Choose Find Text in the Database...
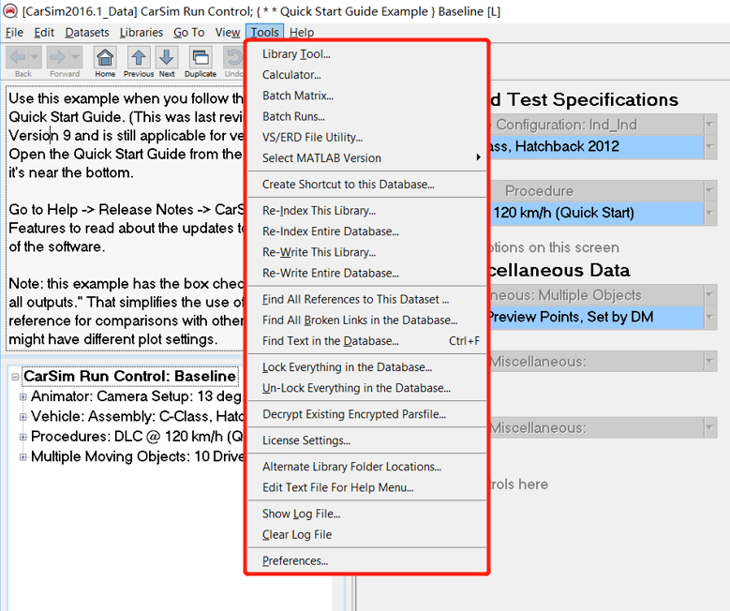Viewport: 730px width, 611px height. pyautogui.click(x=366, y=341)
